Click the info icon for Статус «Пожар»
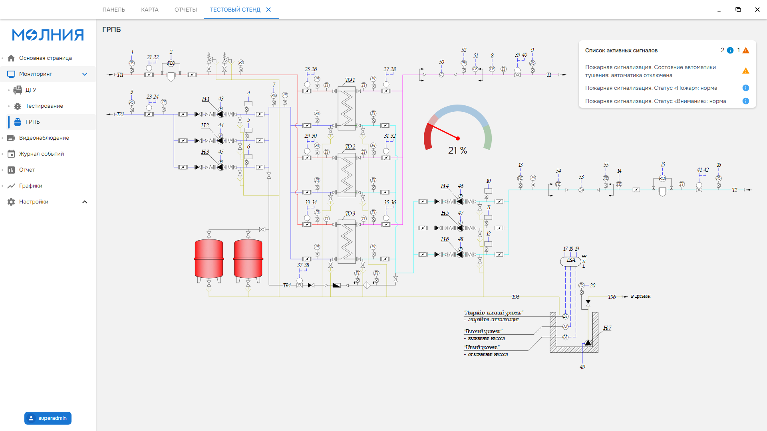Screen dimensions: 767x431 (745, 88)
